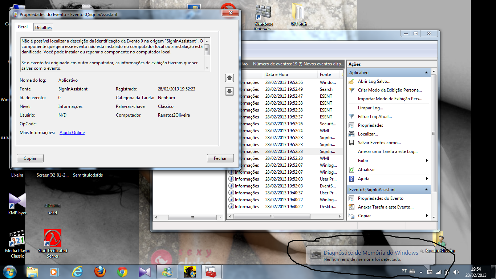Collapse the Aplicativo actions section
496x279 pixels.
tap(427, 73)
